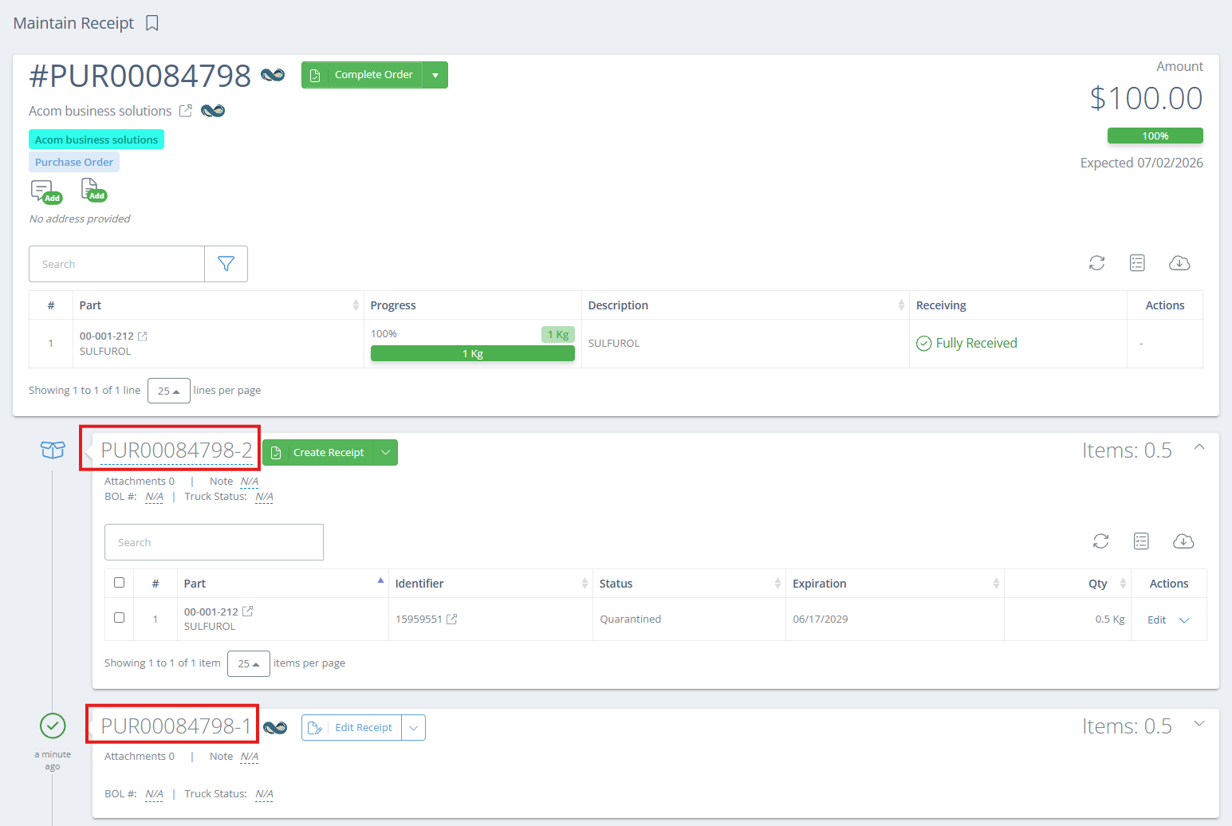
Task: Refresh the PUR00084798-2 receipt items table
Action: point(1101,541)
